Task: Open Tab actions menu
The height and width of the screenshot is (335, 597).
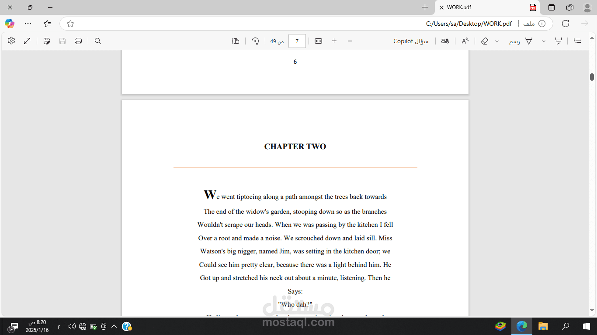Action: (552, 7)
